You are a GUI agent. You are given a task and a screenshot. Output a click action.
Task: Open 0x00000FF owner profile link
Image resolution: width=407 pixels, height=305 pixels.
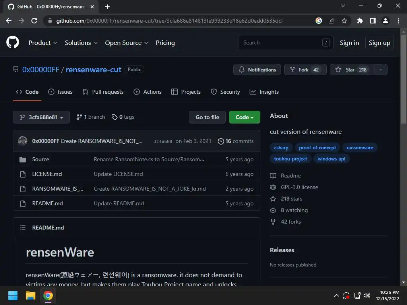[x=41, y=69]
